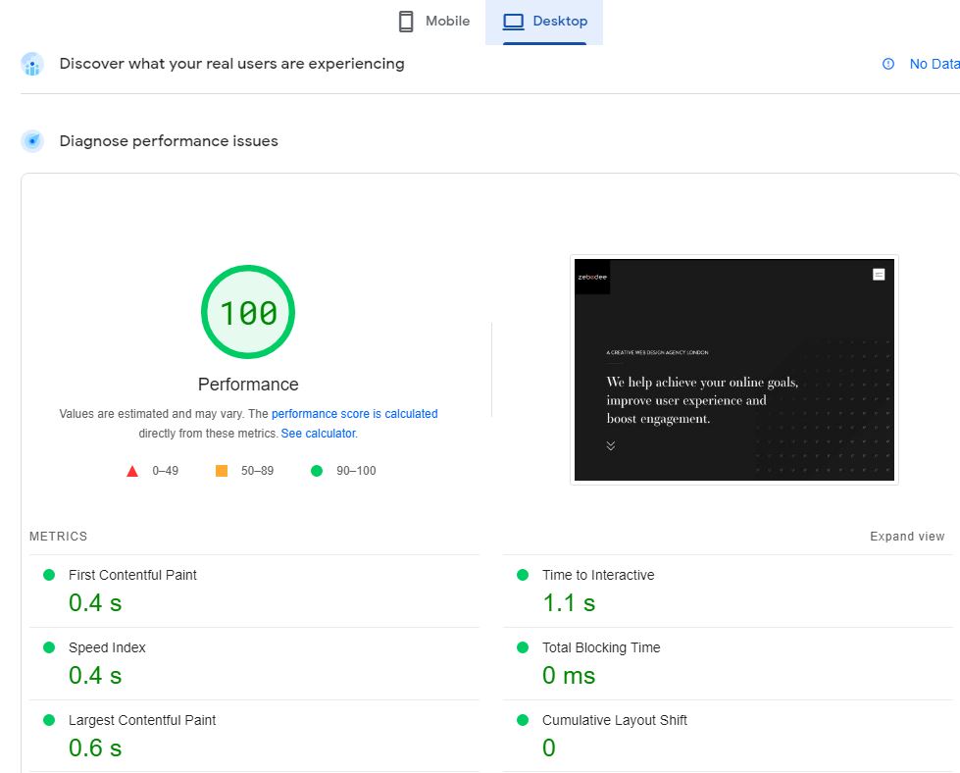The height and width of the screenshot is (773, 960).
Task: Click the Cumulative Layout Shift label
Action: pos(614,720)
